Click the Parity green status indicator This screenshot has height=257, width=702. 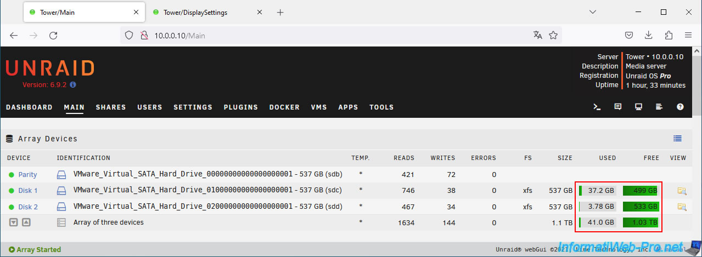pos(11,175)
